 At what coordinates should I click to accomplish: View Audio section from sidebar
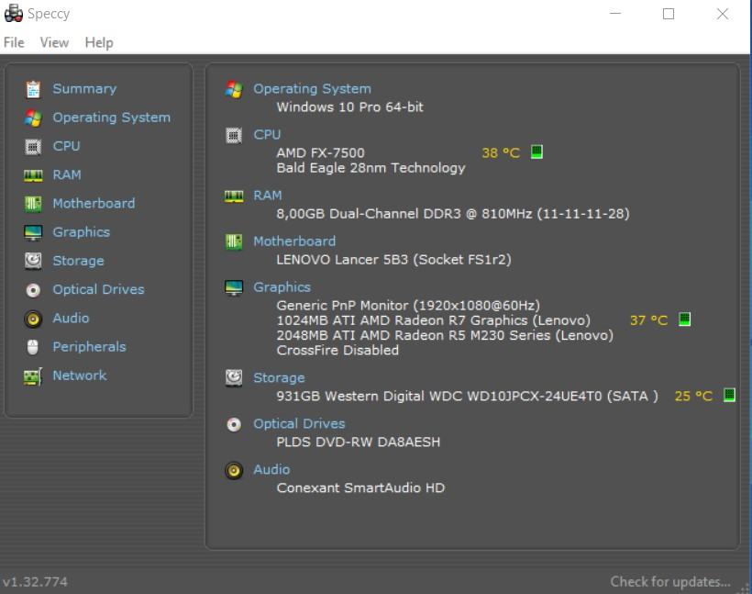click(71, 318)
